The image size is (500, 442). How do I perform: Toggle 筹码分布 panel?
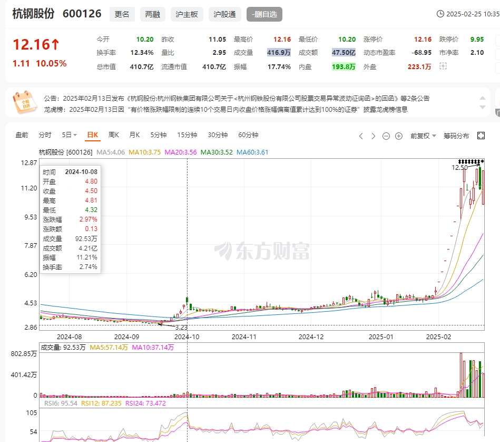[456, 136]
